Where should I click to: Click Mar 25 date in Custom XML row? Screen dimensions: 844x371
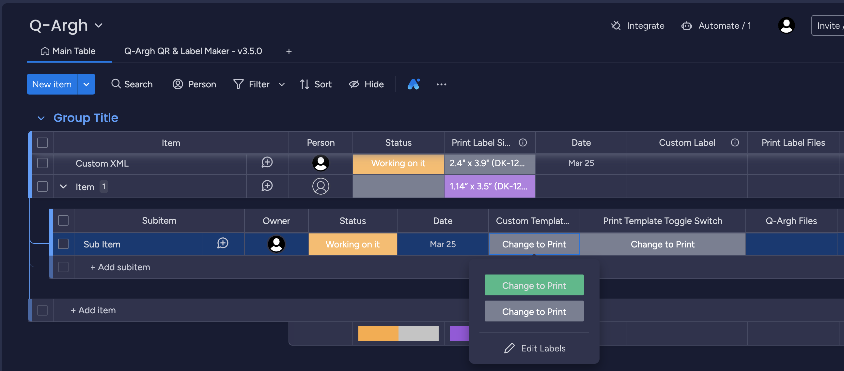pos(581,163)
